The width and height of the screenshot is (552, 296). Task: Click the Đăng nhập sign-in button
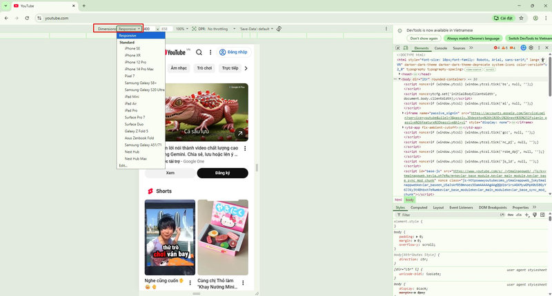(x=234, y=52)
